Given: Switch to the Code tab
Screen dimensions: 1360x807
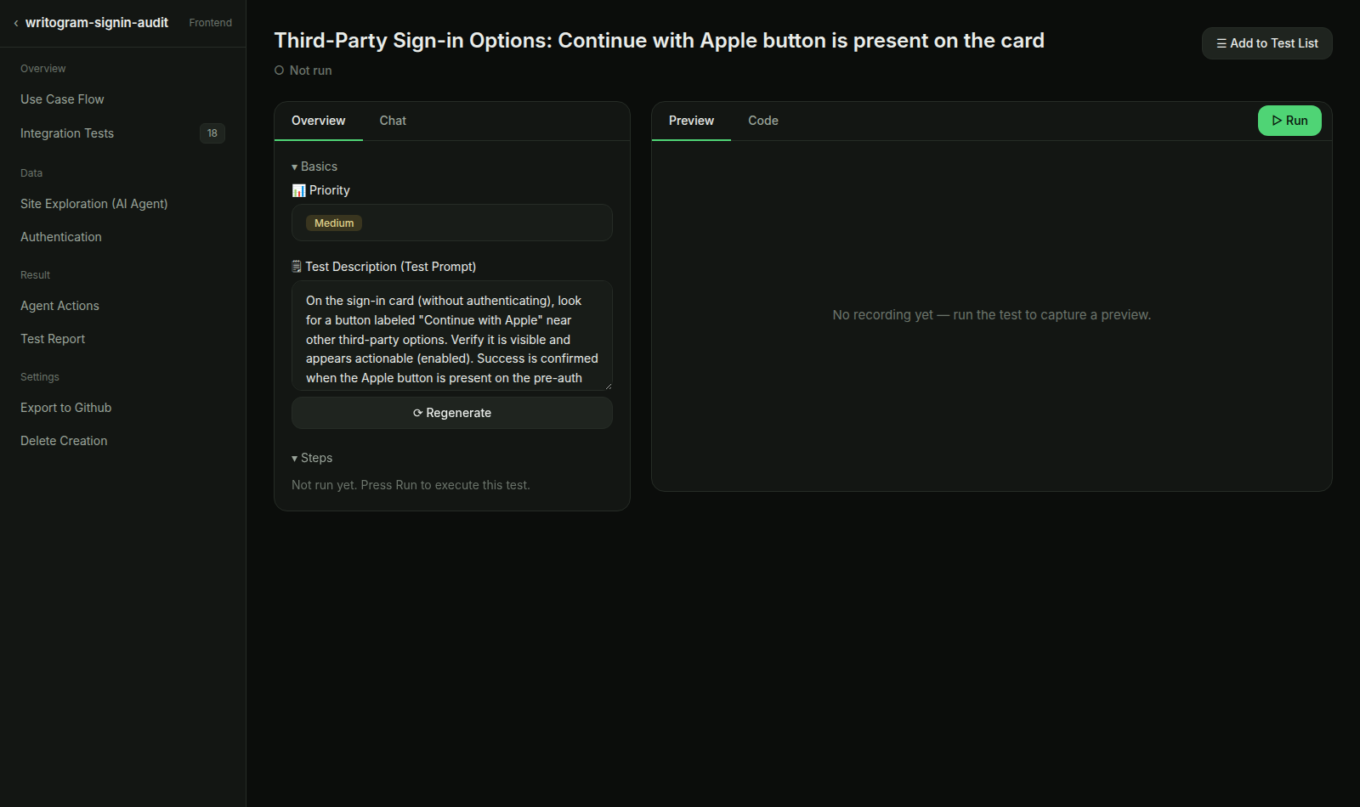Looking at the screenshot, I should [763, 121].
